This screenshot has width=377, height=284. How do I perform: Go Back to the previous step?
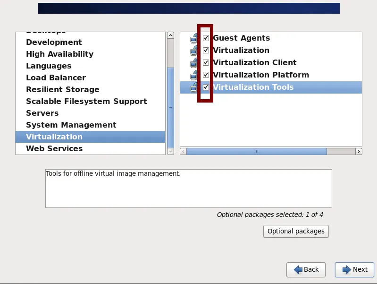(x=306, y=269)
